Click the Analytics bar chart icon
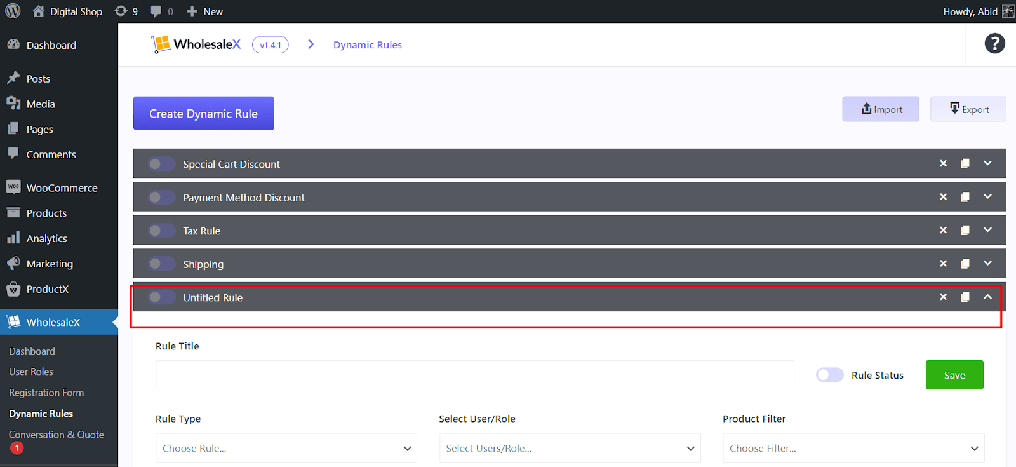Viewport: 1016px width, 467px height. pyautogui.click(x=13, y=238)
